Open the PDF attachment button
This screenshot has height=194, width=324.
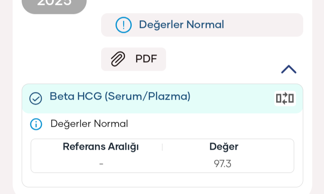(134, 59)
